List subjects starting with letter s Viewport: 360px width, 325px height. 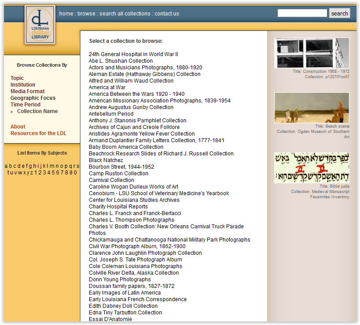point(78,166)
